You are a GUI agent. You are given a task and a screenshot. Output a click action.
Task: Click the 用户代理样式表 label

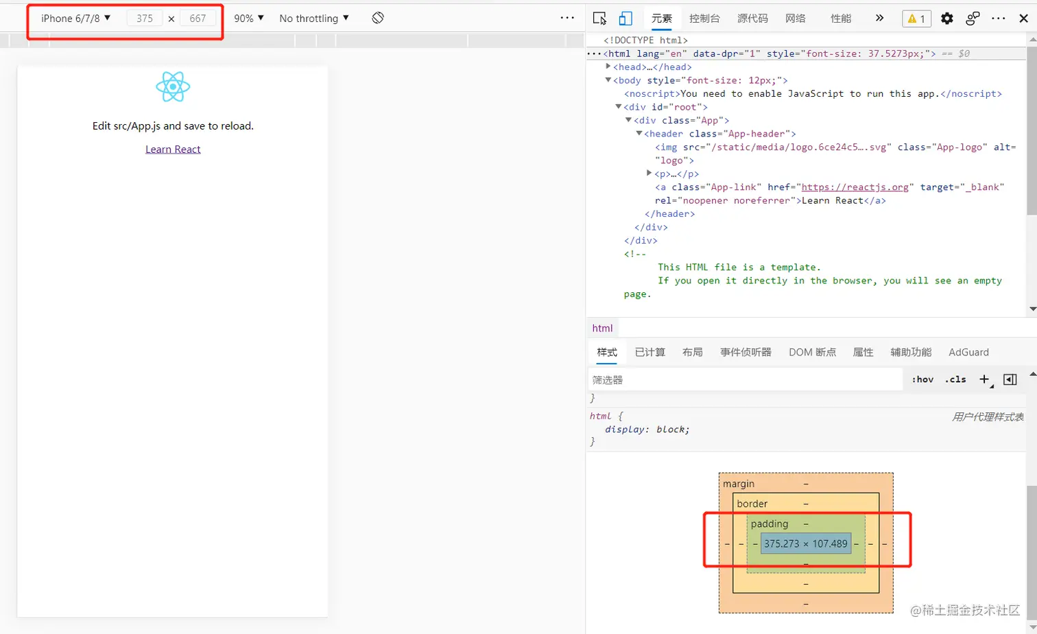(x=987, y=416)
